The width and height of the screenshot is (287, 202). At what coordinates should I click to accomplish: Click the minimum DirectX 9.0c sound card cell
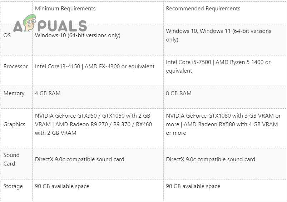(x=80, y=159)
